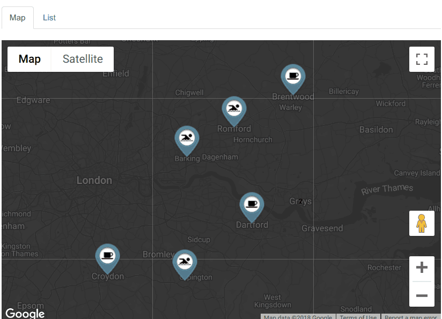
Task: Click the Rochester map label
Action: tap(384, 268)
